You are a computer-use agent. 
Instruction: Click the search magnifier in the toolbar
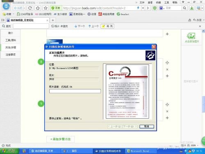click(x=184, y=8)
